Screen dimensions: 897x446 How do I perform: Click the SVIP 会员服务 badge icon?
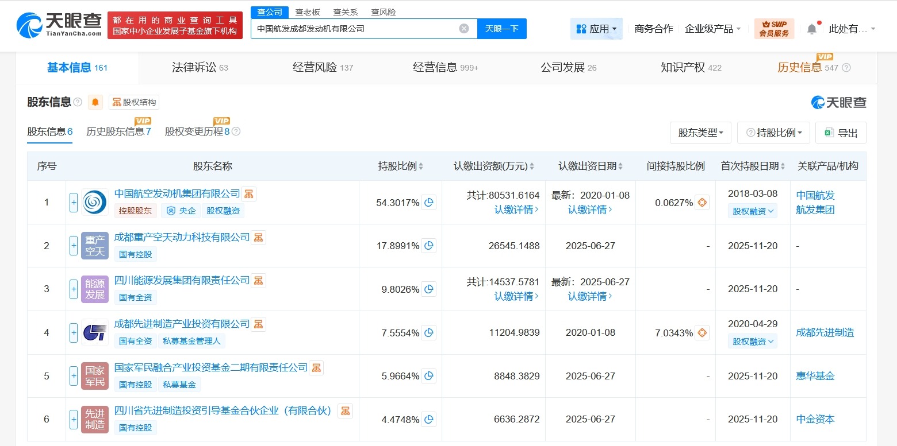(773, 28)
